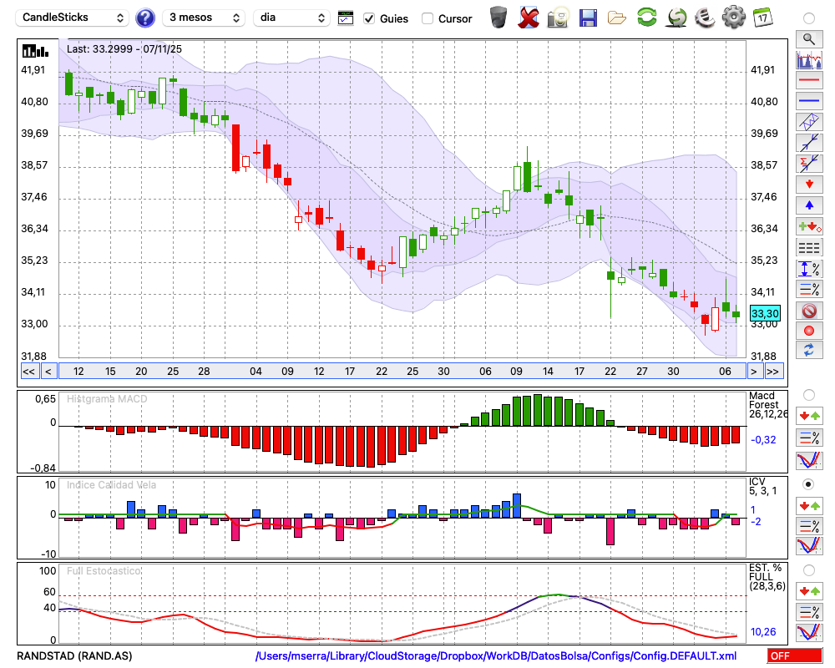Click the green refresh arrows icon
Image resolution: width=835 pixels, height=668 pixels.
pos(646,18)
